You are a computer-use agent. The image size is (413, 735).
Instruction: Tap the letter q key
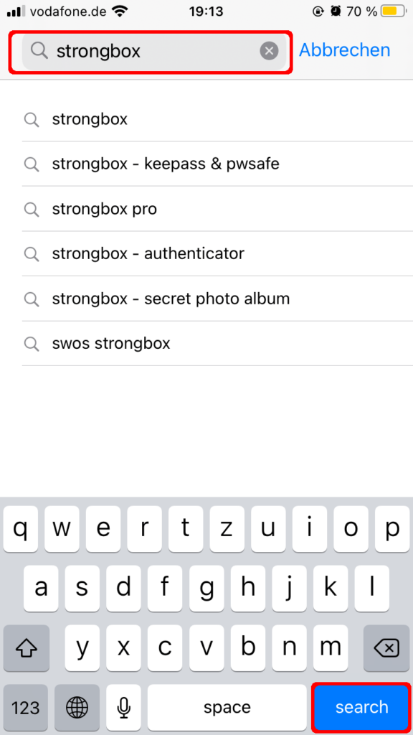(x=21, y=529)
